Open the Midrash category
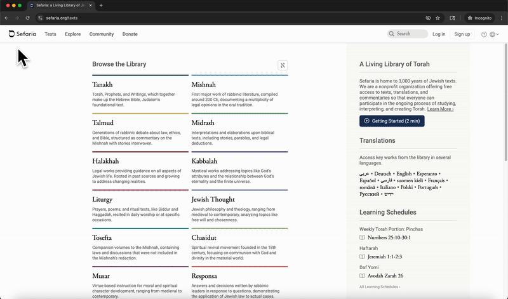Screen dimensions: 508x299 point(203,123)
